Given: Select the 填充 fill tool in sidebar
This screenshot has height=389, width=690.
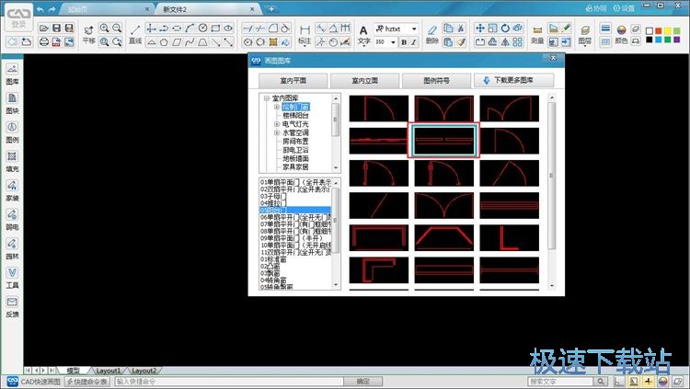Looking at the screenshot, I should click(12, 161).
